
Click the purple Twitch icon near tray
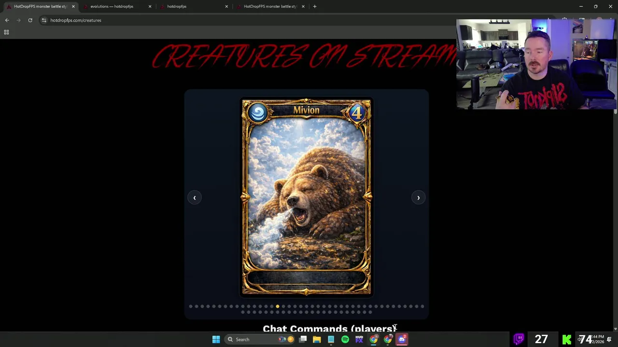point(519,339)
